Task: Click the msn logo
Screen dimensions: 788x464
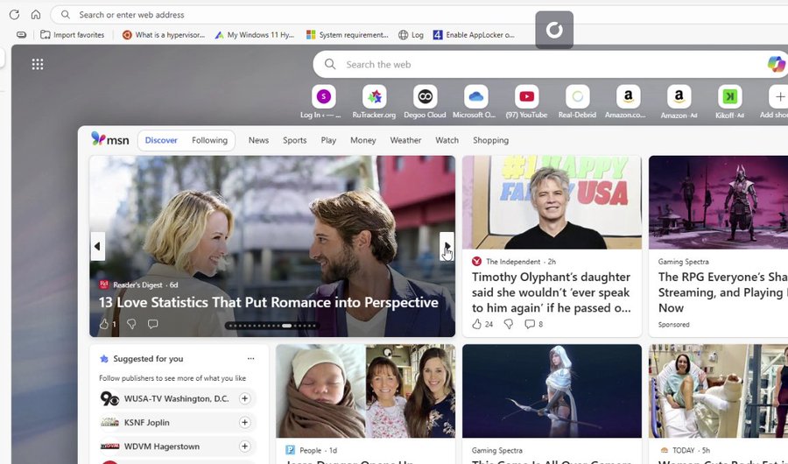Action: [110, 139]
